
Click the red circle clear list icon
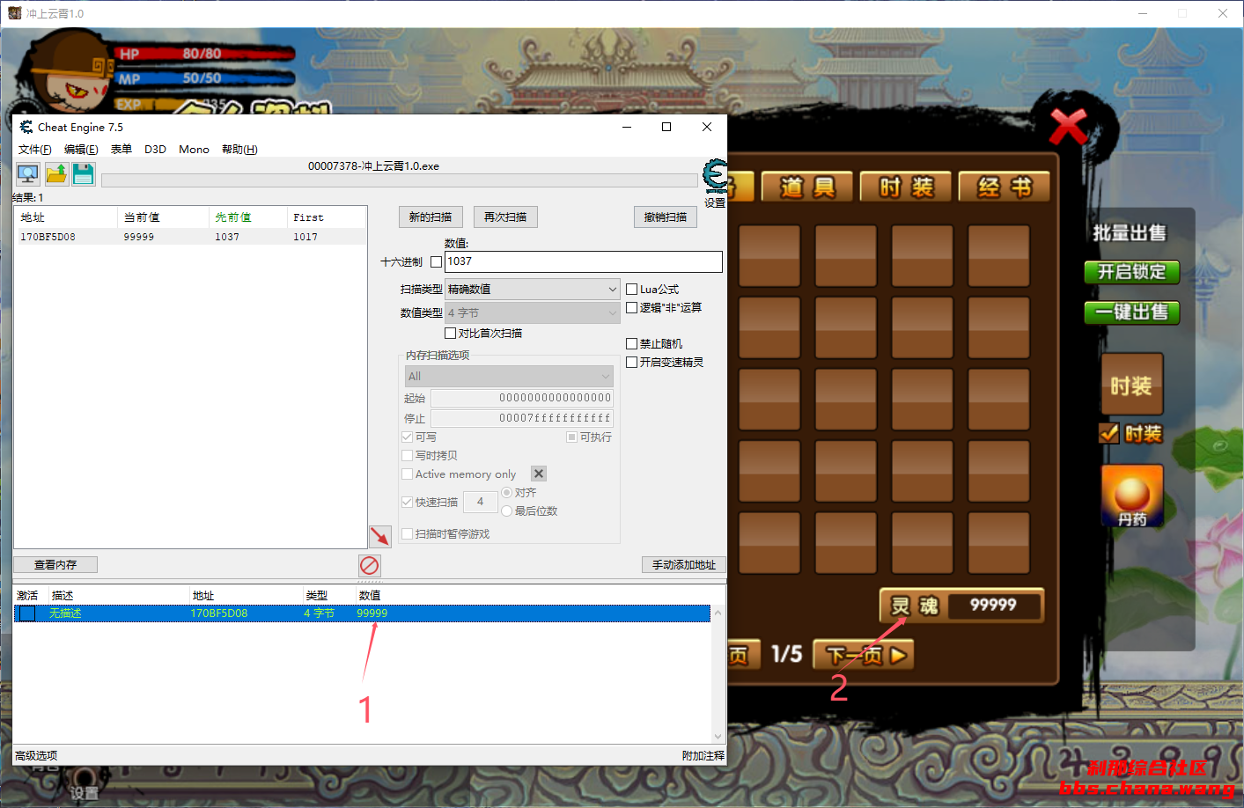pos(370,565)
